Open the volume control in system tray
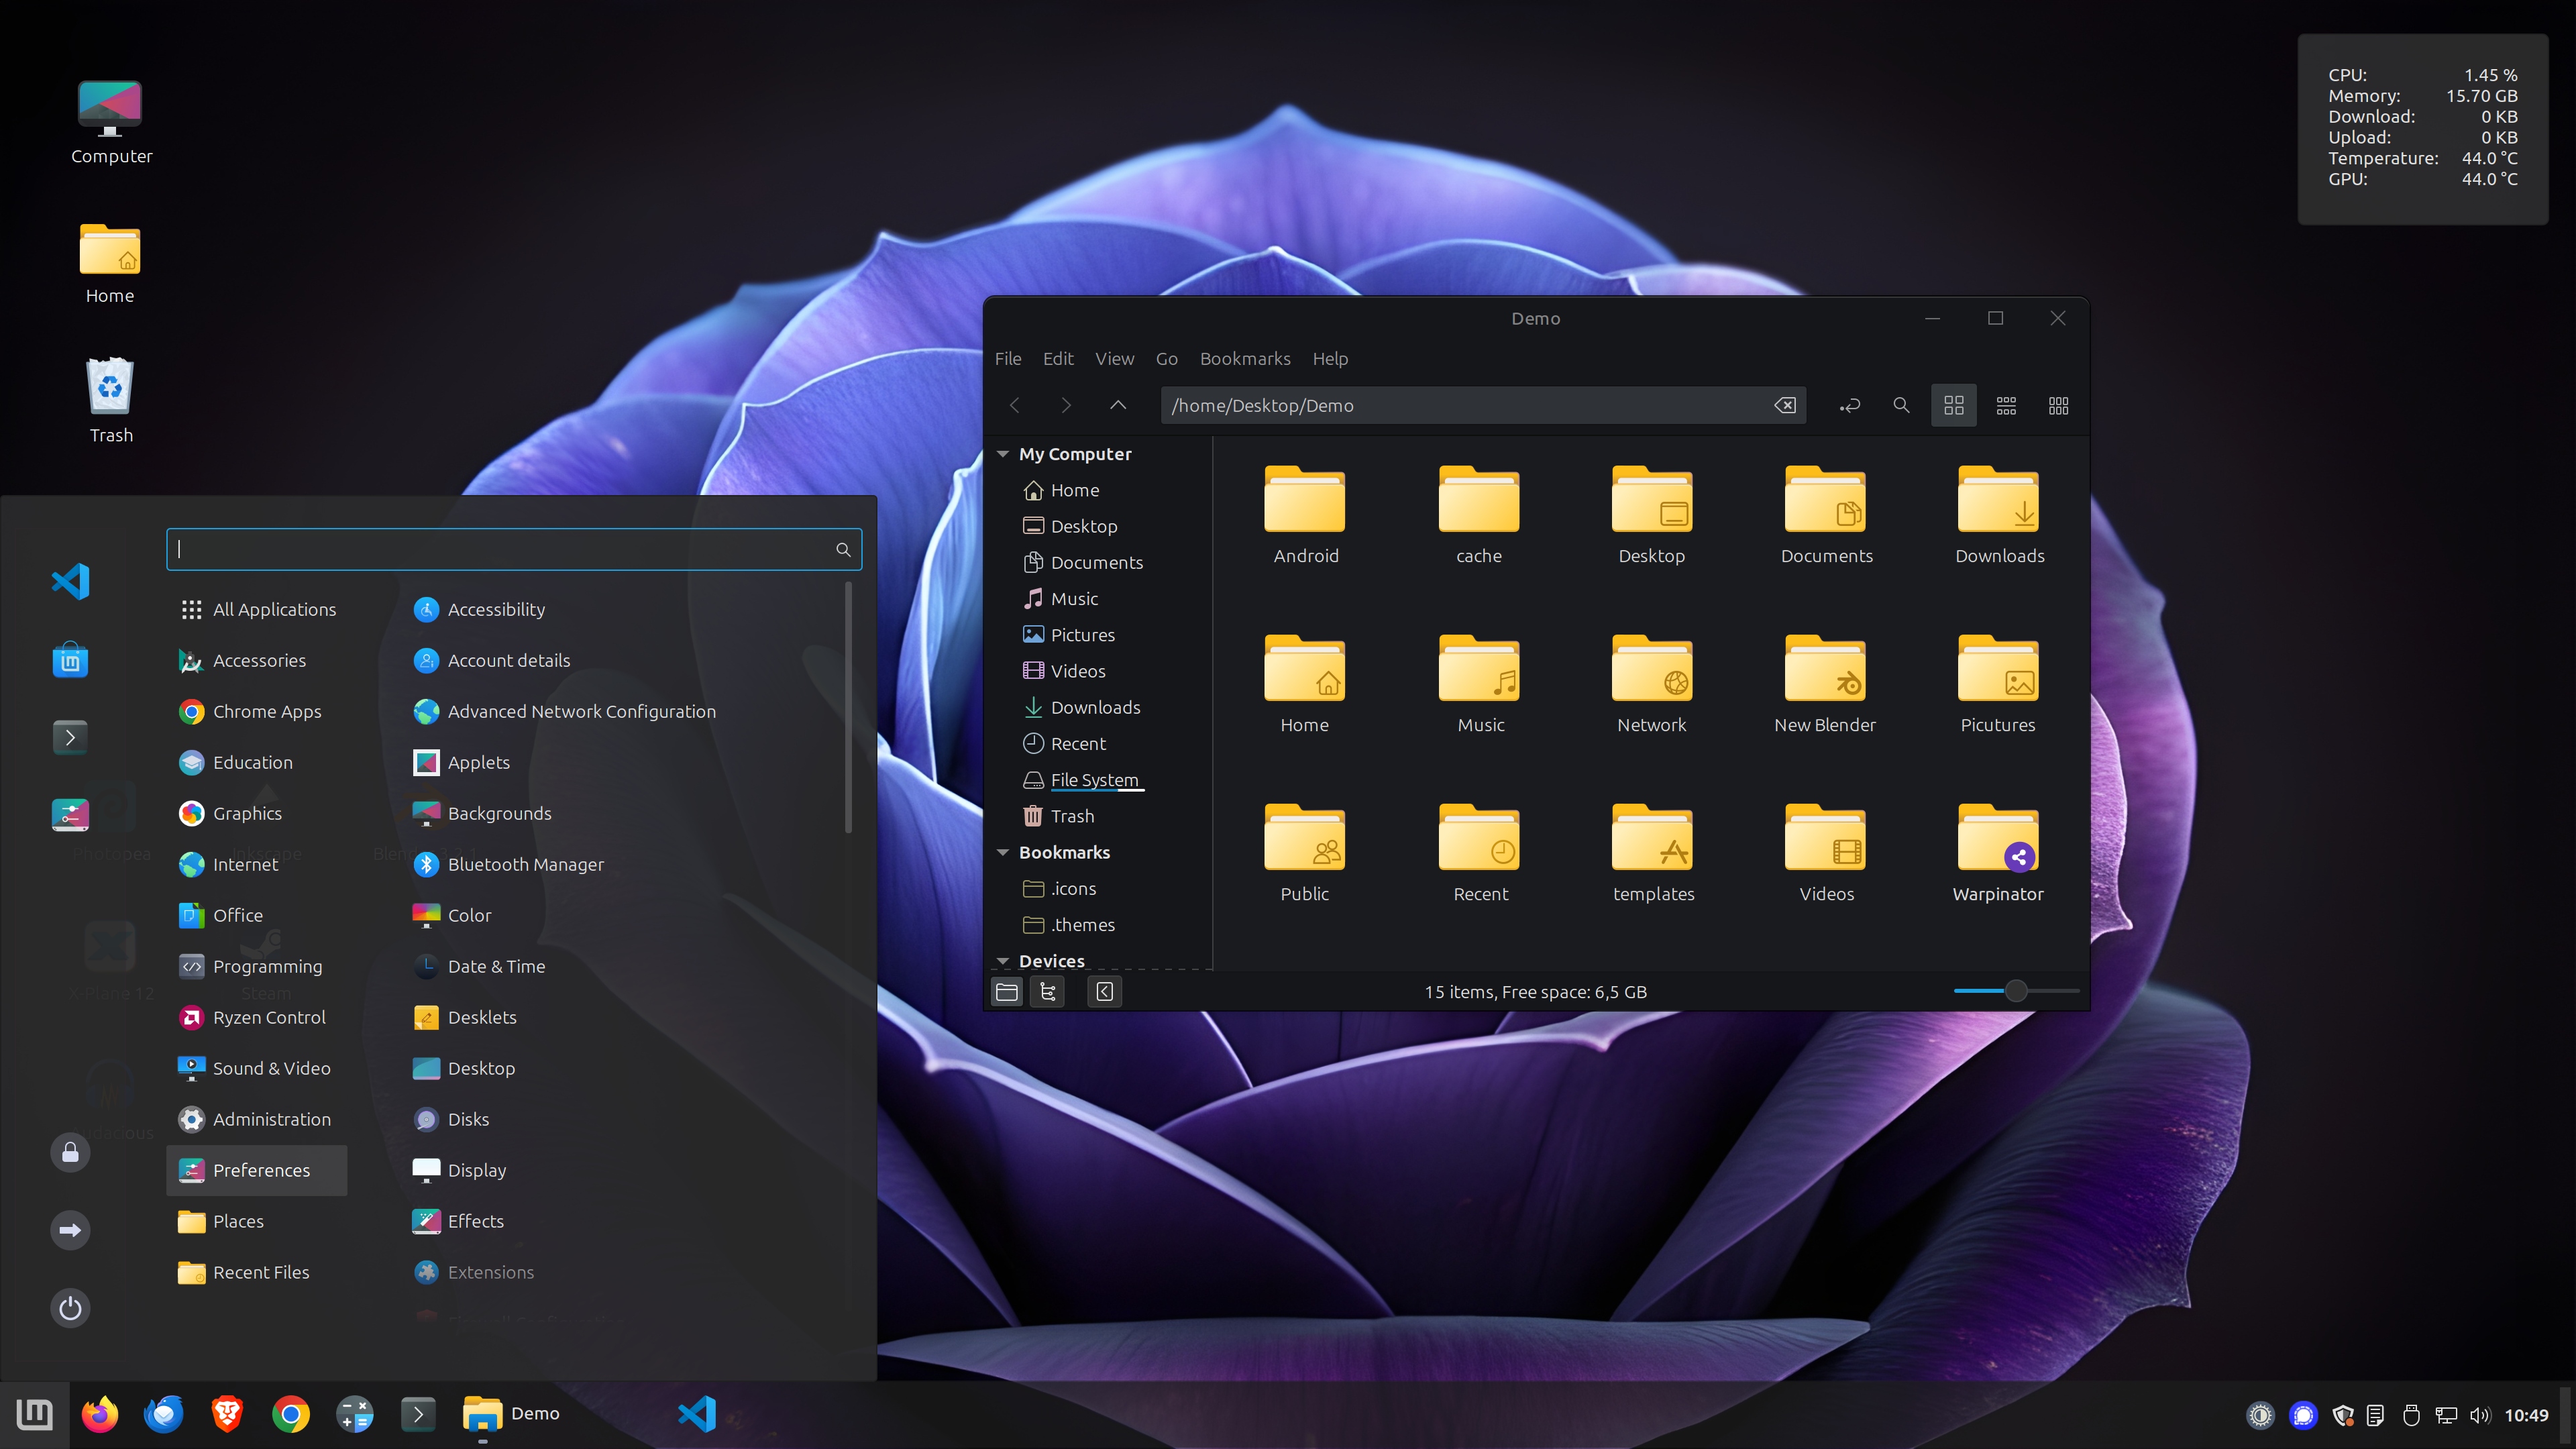Screen dimensions: 2576x1449 [2479, 1415]
